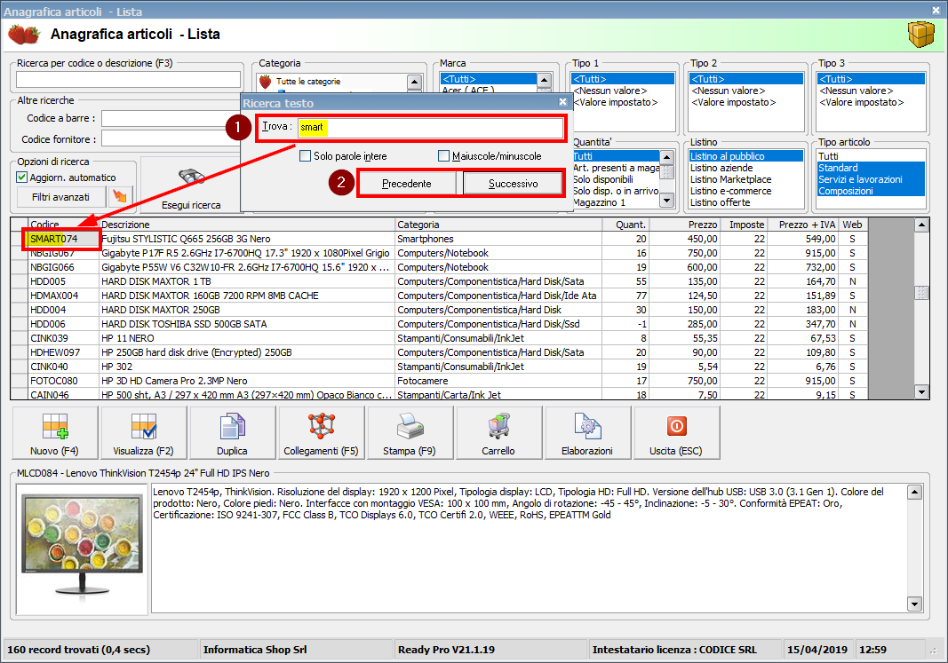Click the yellow package box icon
This screenshot has width=948, height=663.
(920, 35)
